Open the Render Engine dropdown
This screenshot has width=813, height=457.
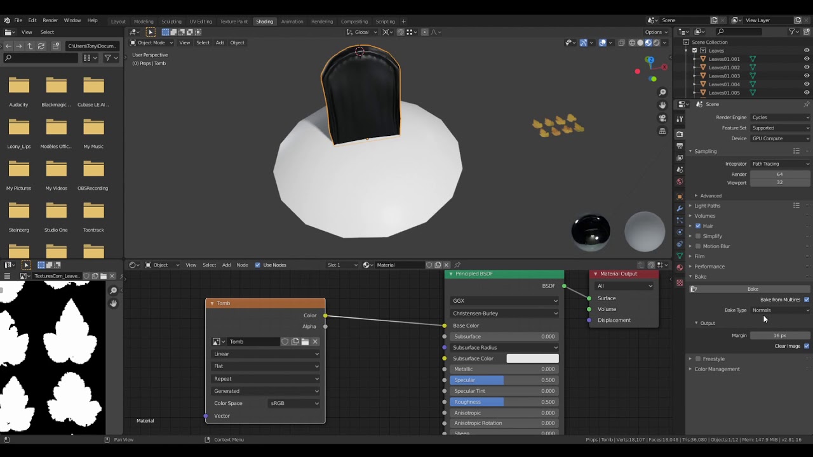(x=781, y=117)
